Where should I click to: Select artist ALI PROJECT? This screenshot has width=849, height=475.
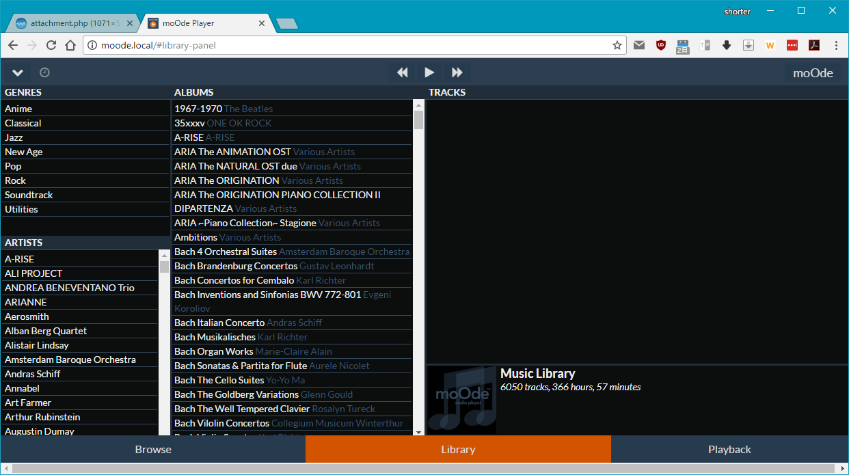(79, 273)
